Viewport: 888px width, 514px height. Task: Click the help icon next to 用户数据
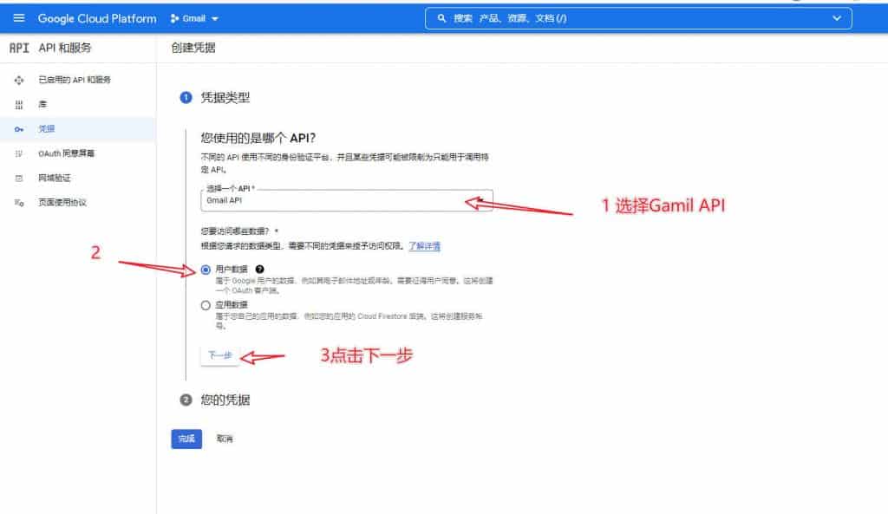[x=260, y=270]
